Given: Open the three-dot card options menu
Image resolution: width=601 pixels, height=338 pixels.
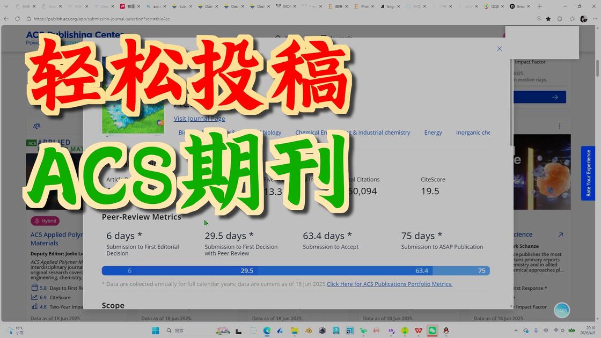Looking at the screenshot, I should pos(560,126).
